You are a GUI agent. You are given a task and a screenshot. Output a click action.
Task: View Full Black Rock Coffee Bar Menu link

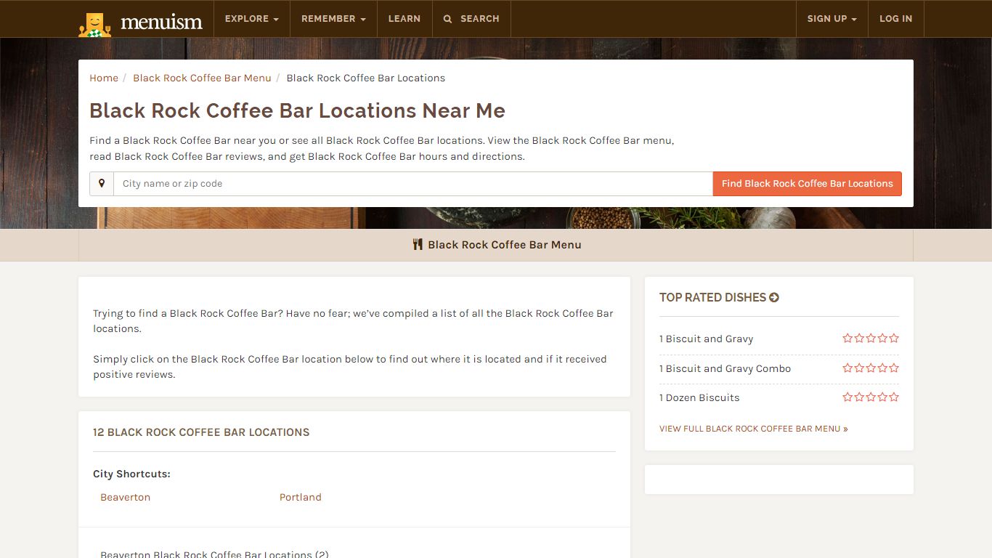click(754, 429)
